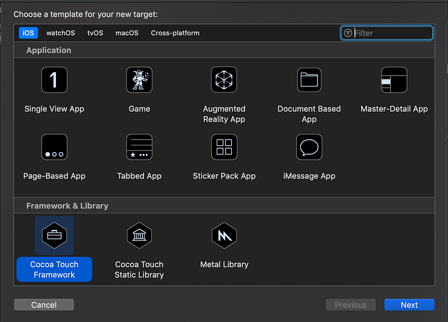Click the Cocoa Touch Framework toolbox icon

coord(54,235)
